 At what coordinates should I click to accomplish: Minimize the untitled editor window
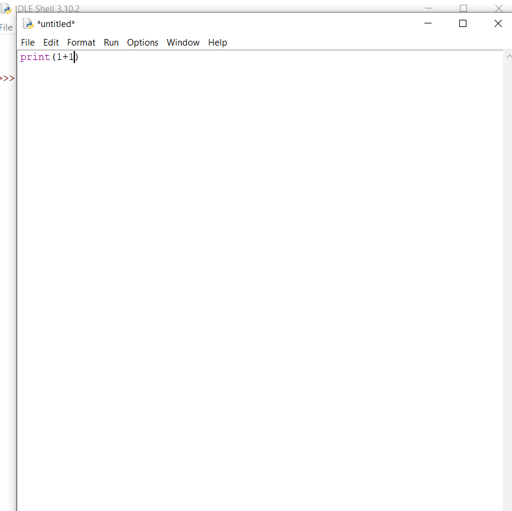(427, 23)
